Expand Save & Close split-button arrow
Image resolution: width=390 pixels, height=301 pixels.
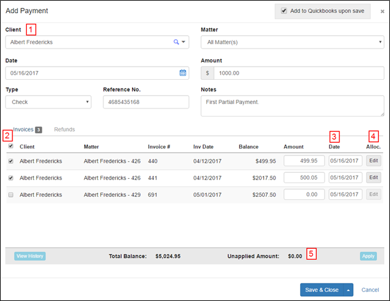(x=348, y=290)
